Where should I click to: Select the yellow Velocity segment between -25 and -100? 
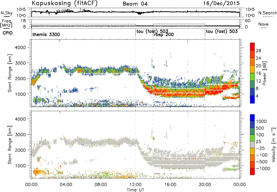coord(252,151)
